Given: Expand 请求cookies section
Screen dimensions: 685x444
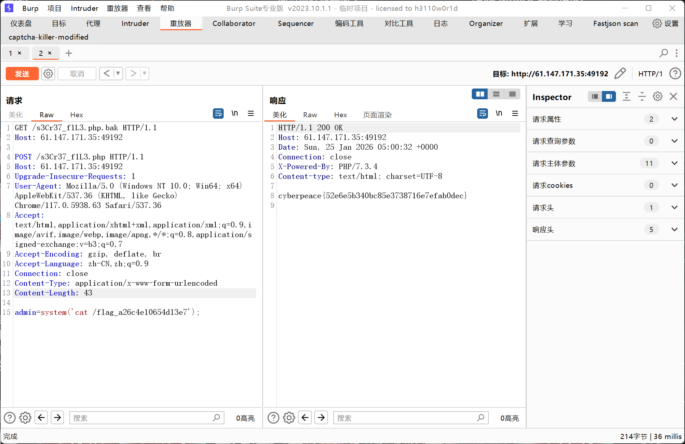Looking at the screenshot, I should point(675,185).
